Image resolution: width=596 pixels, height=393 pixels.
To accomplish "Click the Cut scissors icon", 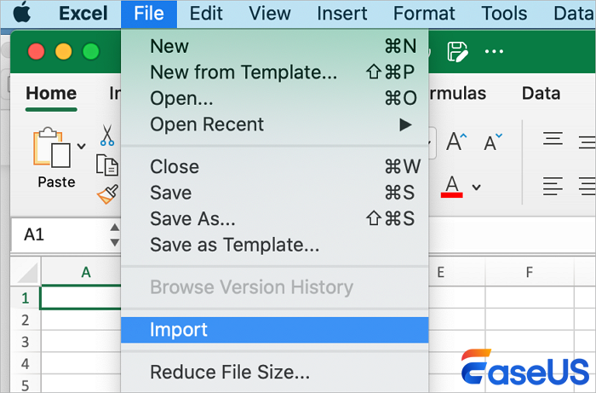I will (x=107, y=135).
